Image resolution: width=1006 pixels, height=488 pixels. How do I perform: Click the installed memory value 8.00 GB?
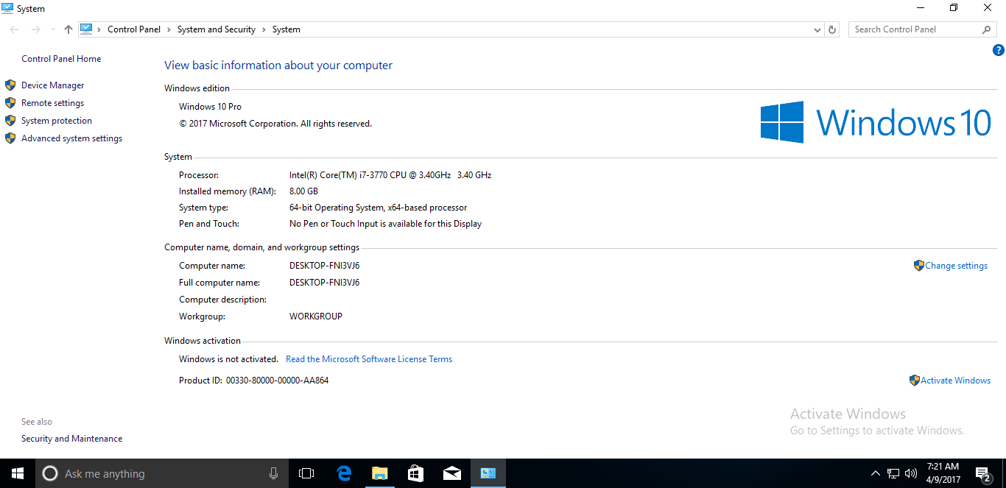(x=303, y=191)
